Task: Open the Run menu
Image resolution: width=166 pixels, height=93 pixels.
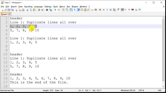Action: point(68,6)
